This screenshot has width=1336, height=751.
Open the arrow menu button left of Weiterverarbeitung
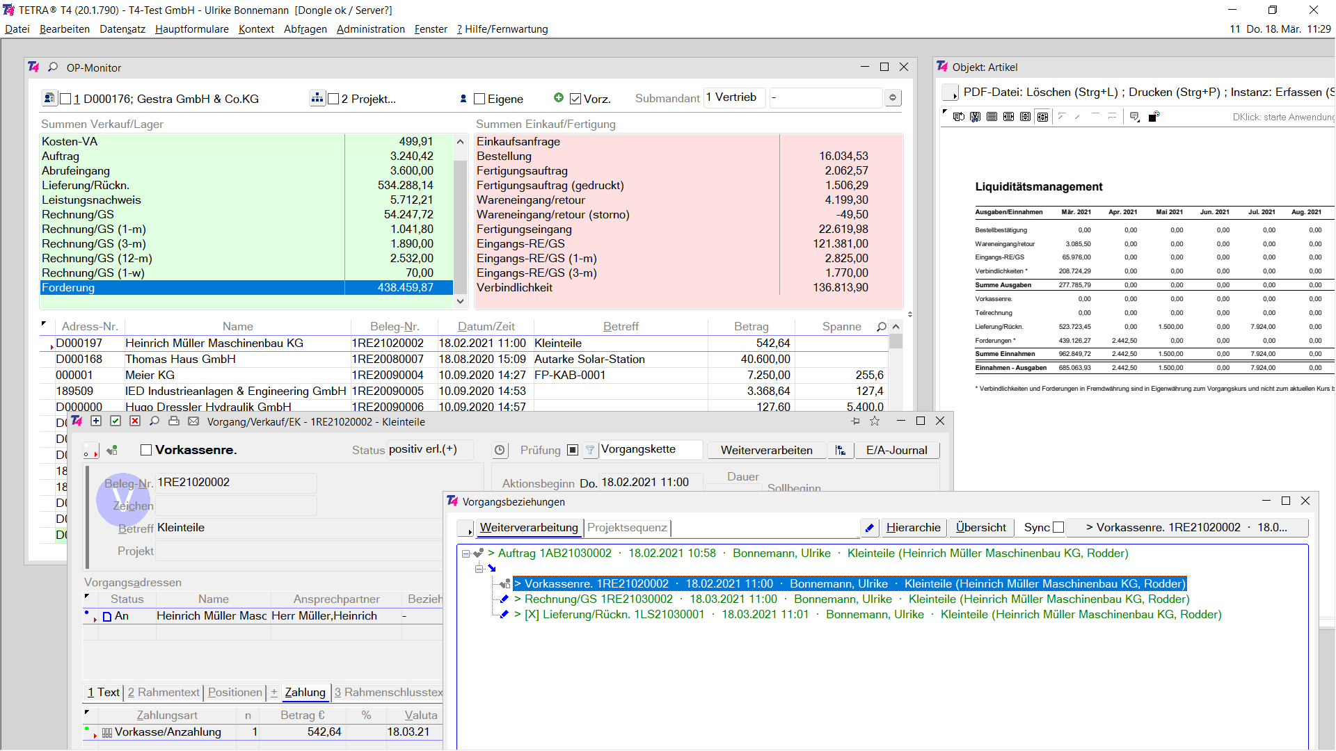(x=466, y=528)
